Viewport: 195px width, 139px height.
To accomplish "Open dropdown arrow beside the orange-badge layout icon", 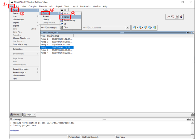I will click(143, 28).
